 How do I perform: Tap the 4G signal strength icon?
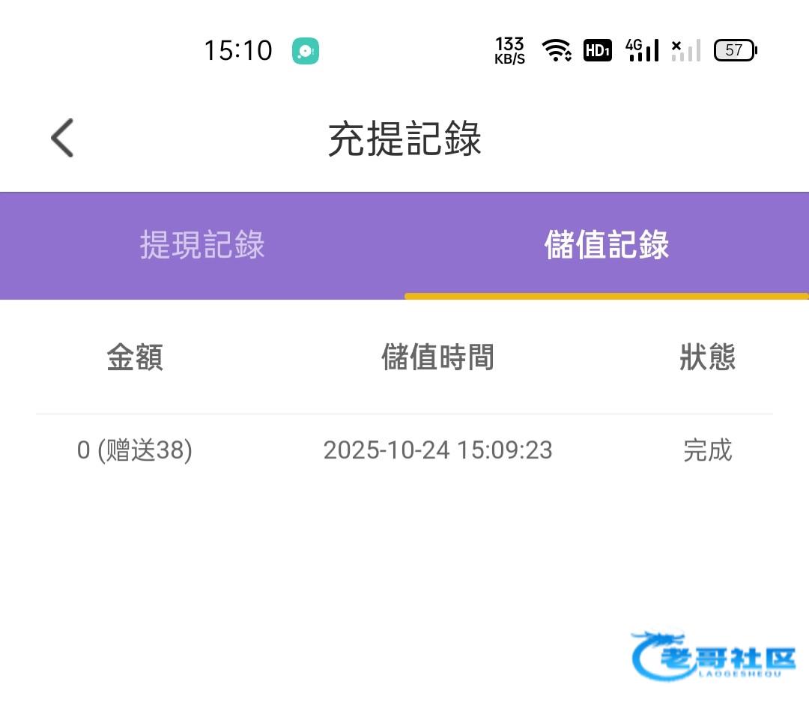click(643, 50)
